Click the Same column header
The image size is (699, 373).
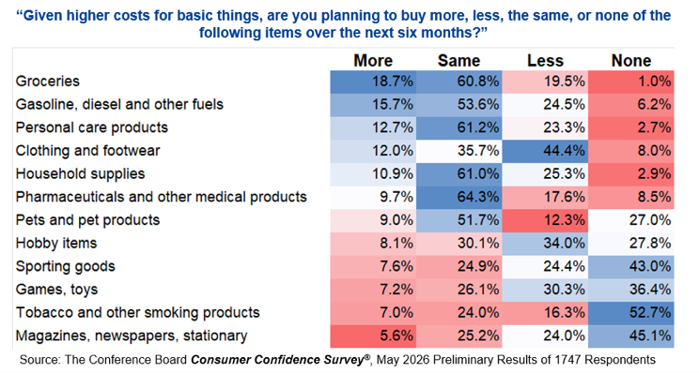click(458, 61)
